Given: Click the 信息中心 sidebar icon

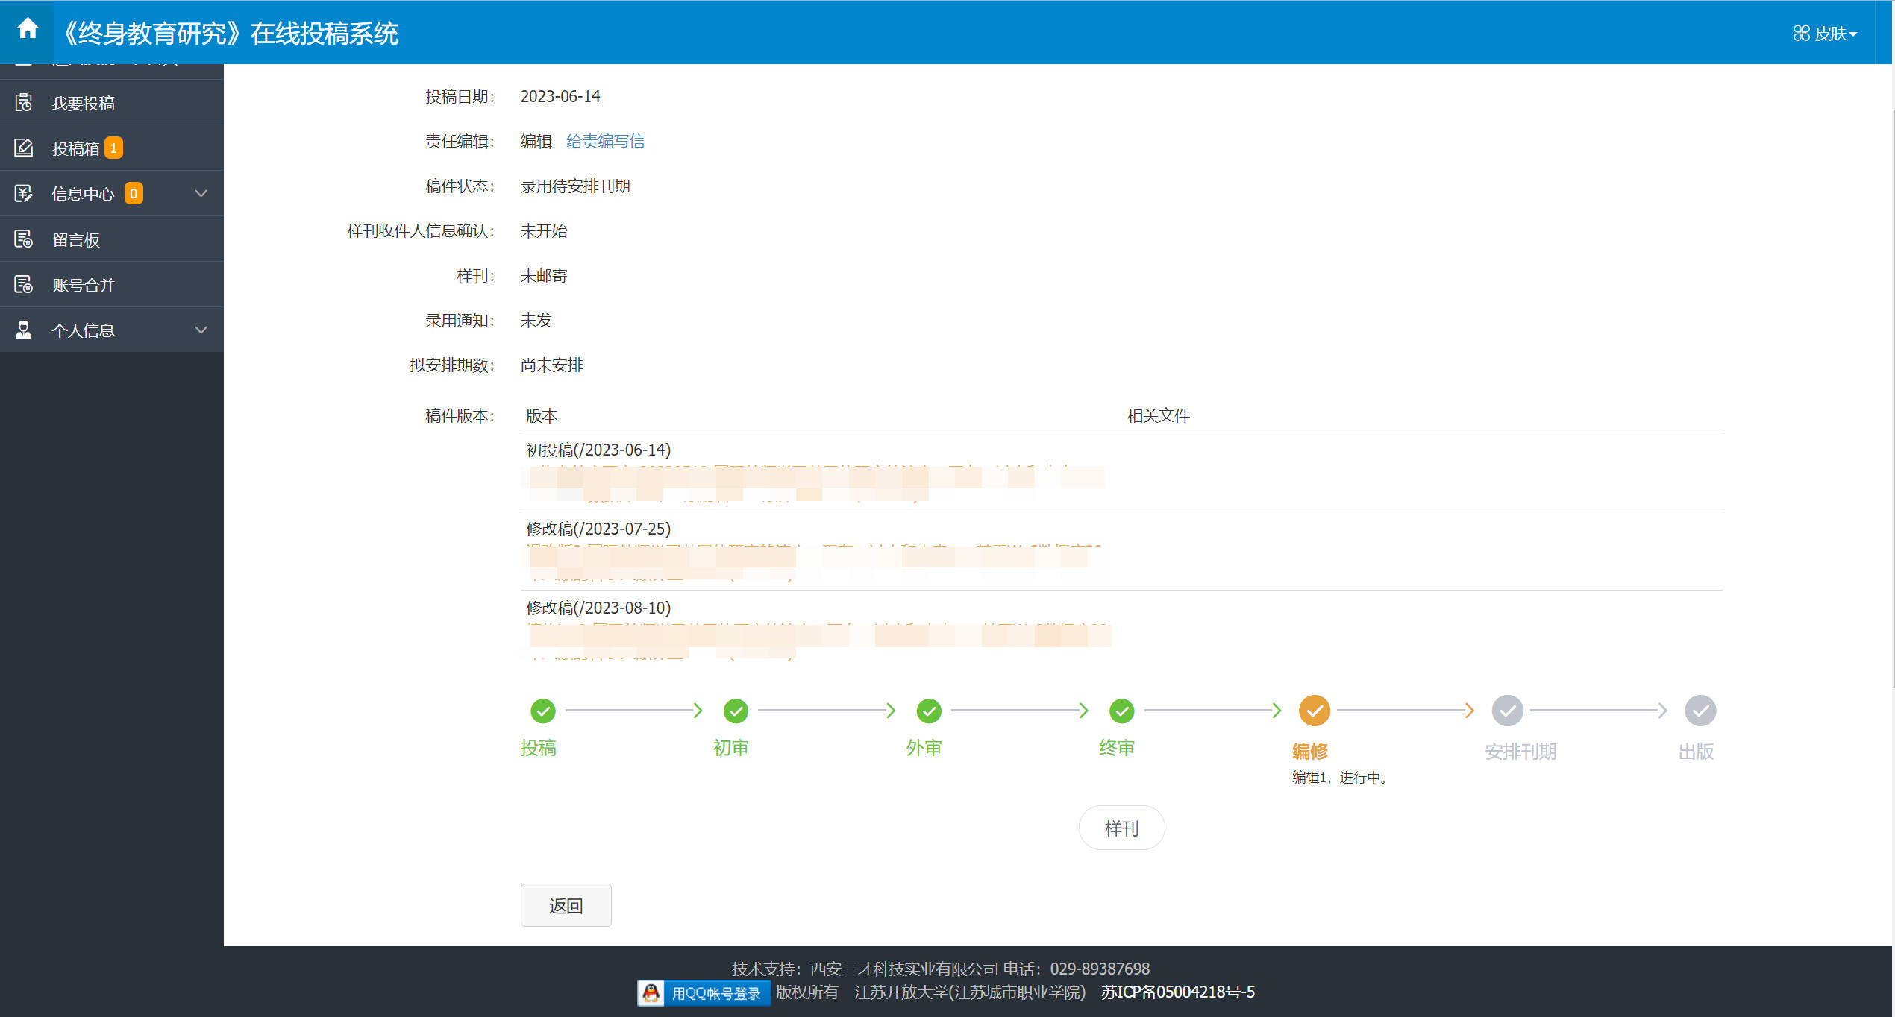Looking at the screenshot, I should pyautogui.click(x=24, y=194).
